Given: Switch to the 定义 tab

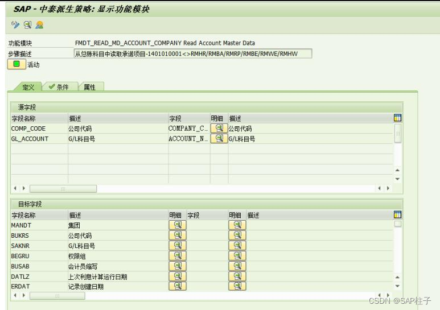Looking at the screenshot, I should 28,87.
